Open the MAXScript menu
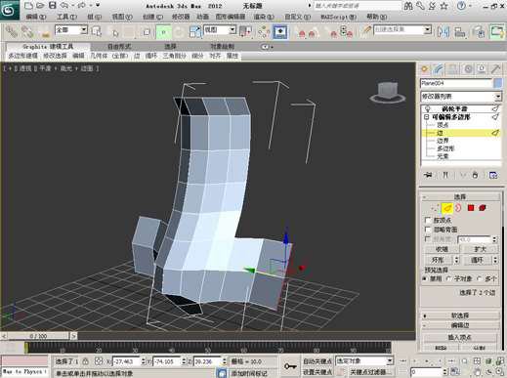 339,17
